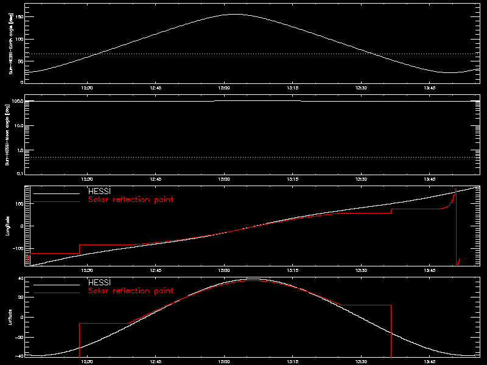Select the 13:00 label under the Earth-angle plot
This screenshot has height=365, width=487.
[224, 88]
